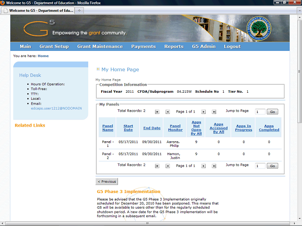Open the Grant Setup menu

pyautogui.click(x=54, y=47)
